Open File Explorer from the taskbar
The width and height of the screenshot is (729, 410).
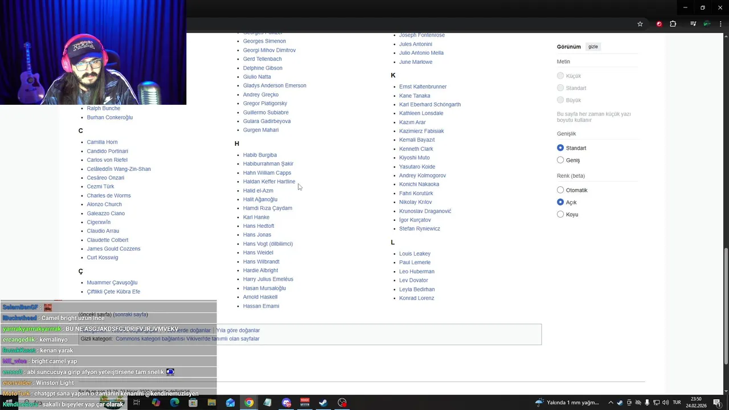coord(212,403)
